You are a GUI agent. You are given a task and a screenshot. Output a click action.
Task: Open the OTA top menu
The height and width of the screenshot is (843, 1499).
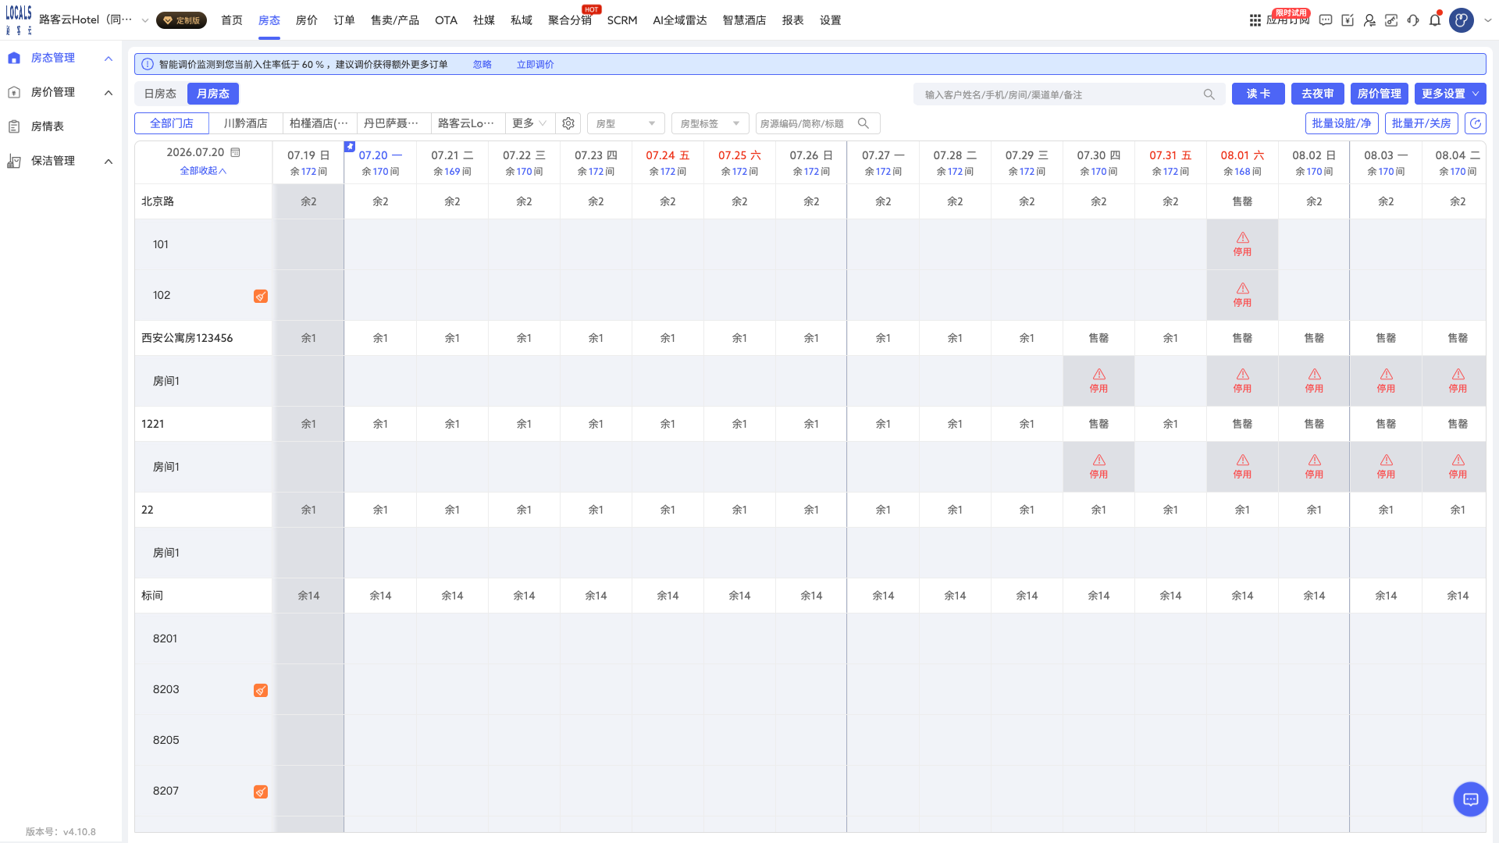point(446,20)
